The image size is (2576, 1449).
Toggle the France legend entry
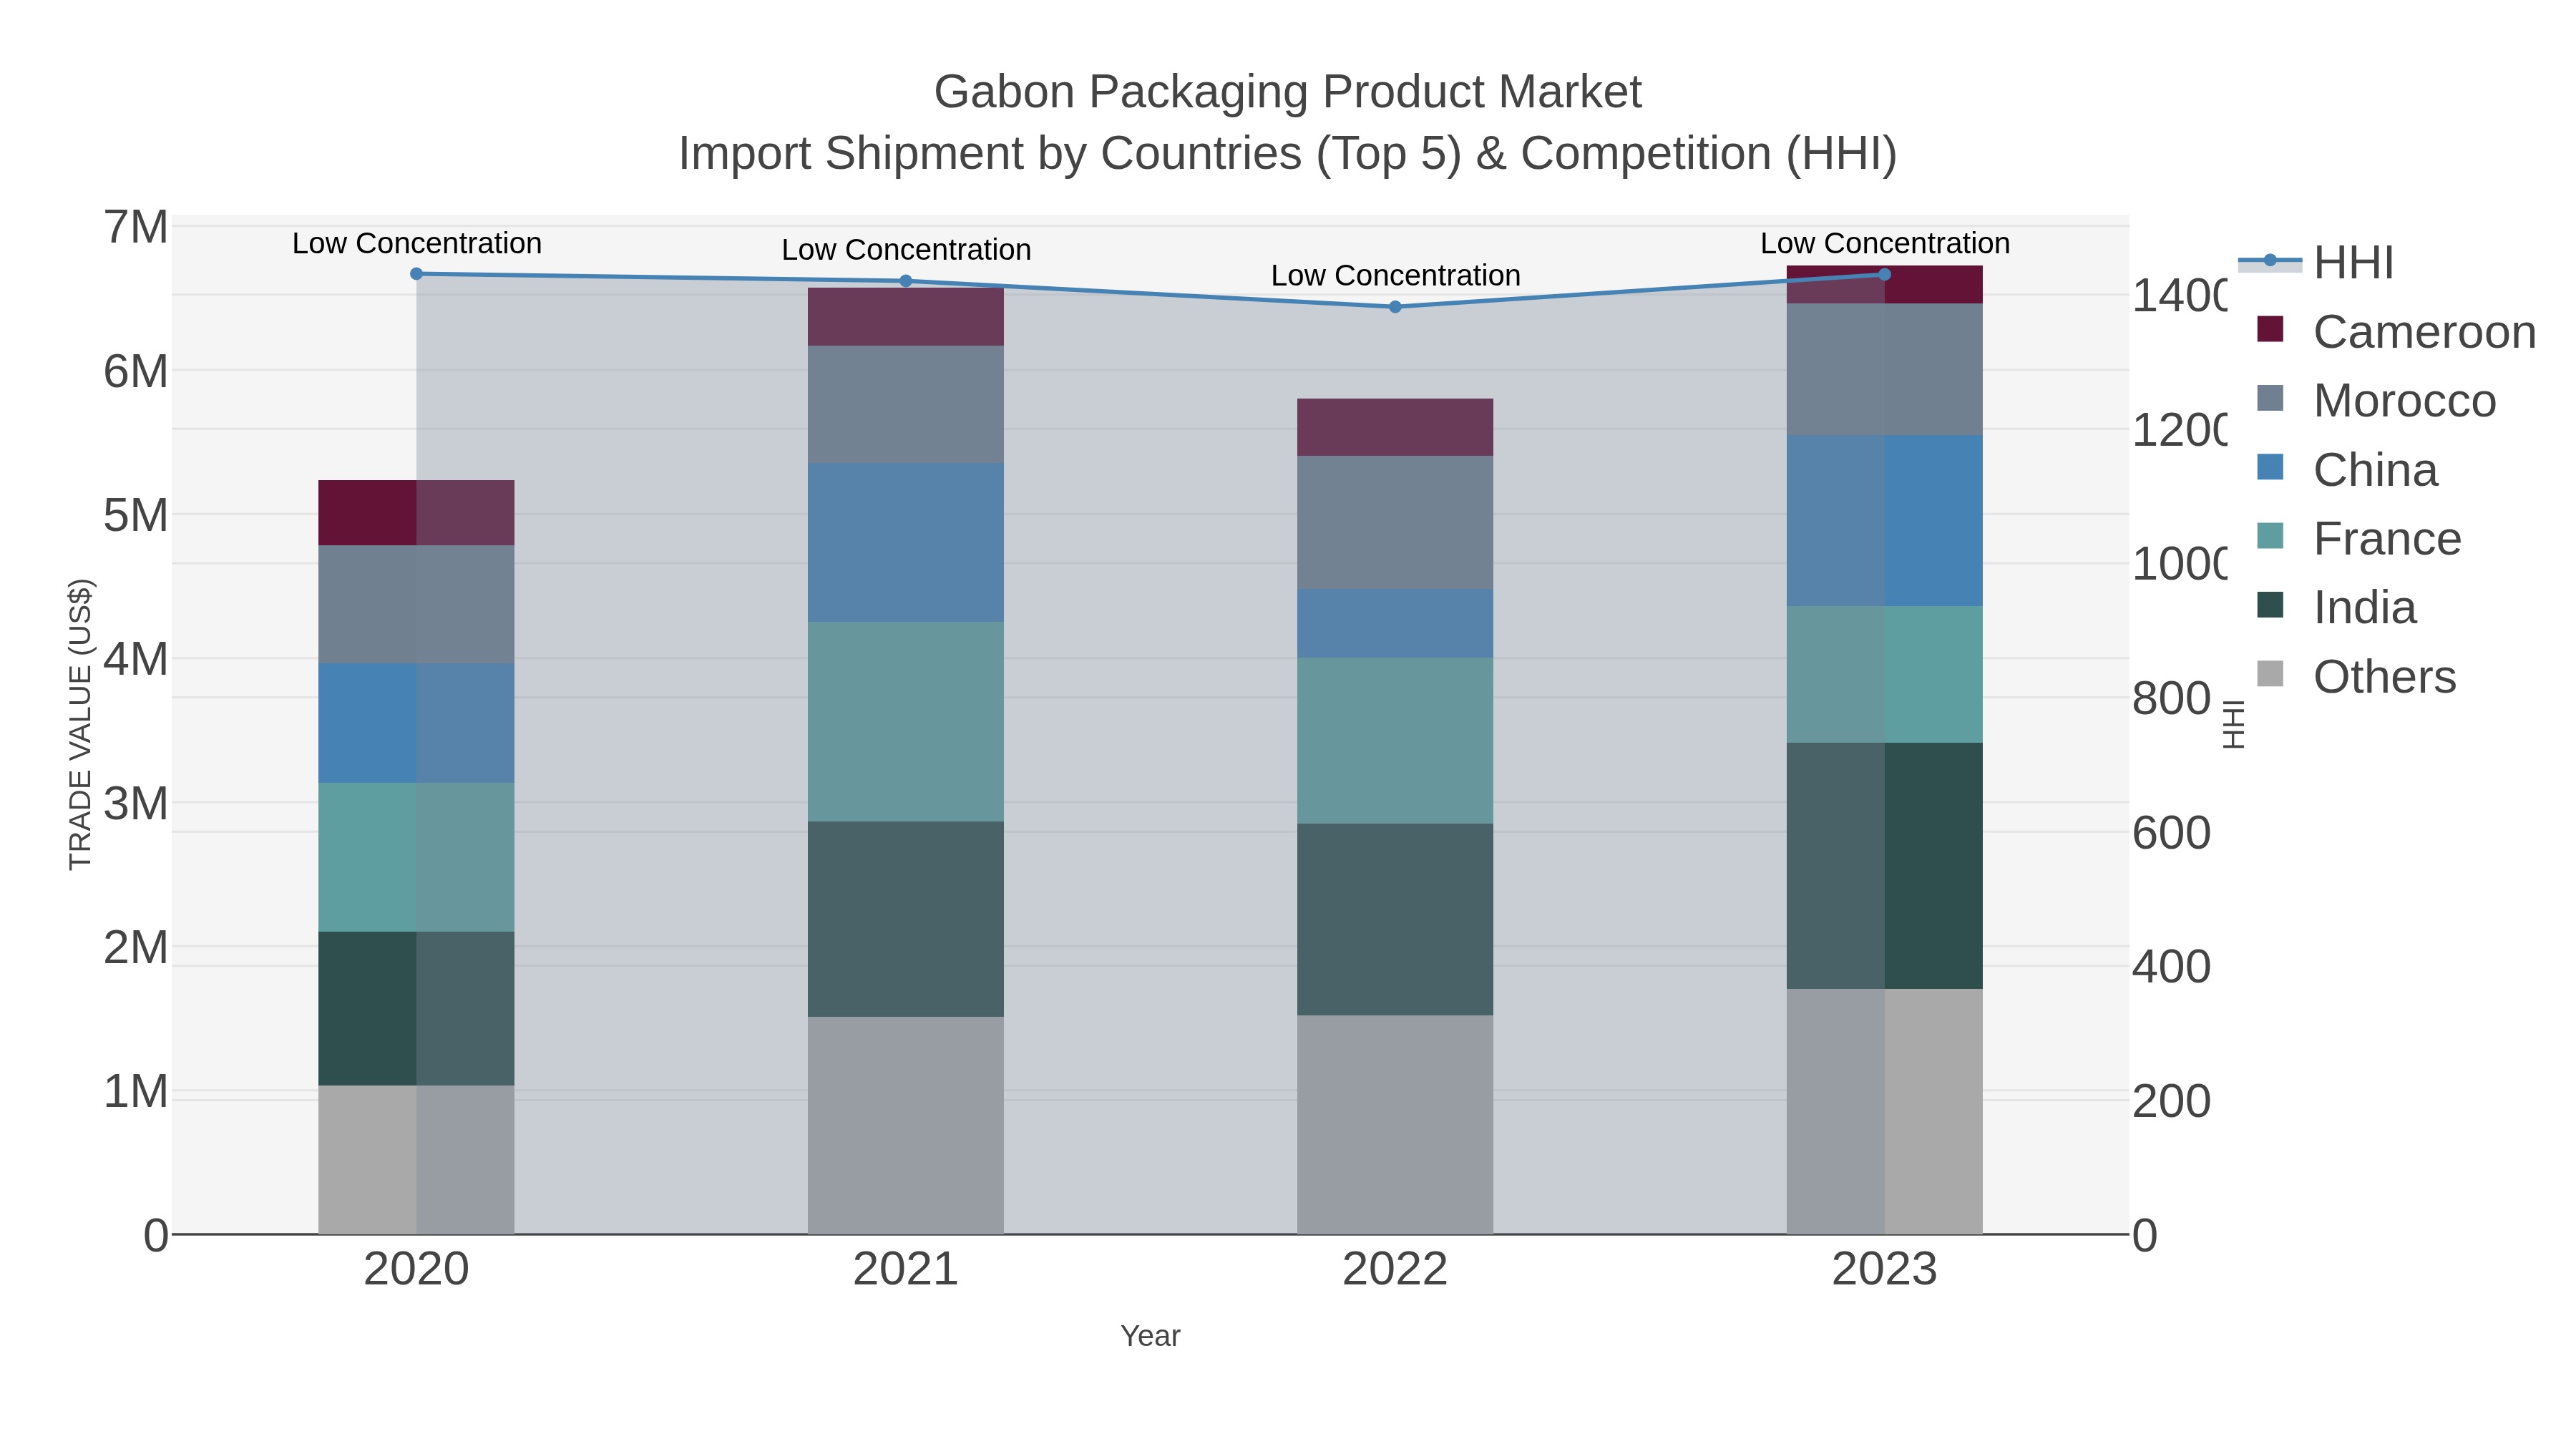pyautogui.click(x=2359, y=539)
